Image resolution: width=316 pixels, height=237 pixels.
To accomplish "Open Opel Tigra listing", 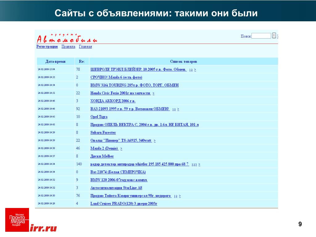I will pyautogui.click(x=99, y=117).
